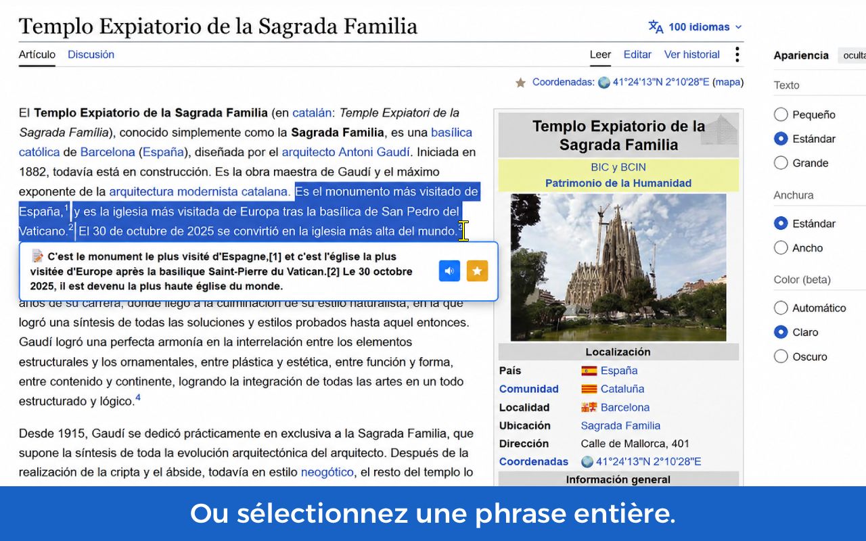Open the arquitecto Antoni Gaudí link
866x541 pixels.
(346, 152)
